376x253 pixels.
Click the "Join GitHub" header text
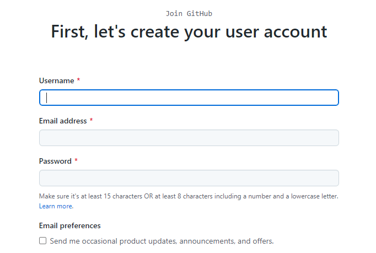point(189,13)
